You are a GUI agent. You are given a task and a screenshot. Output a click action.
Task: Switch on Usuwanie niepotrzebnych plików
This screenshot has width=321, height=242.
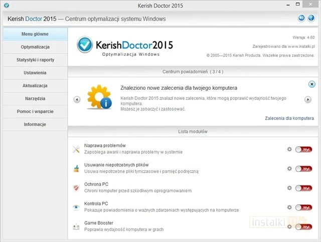tap(303, 168)
